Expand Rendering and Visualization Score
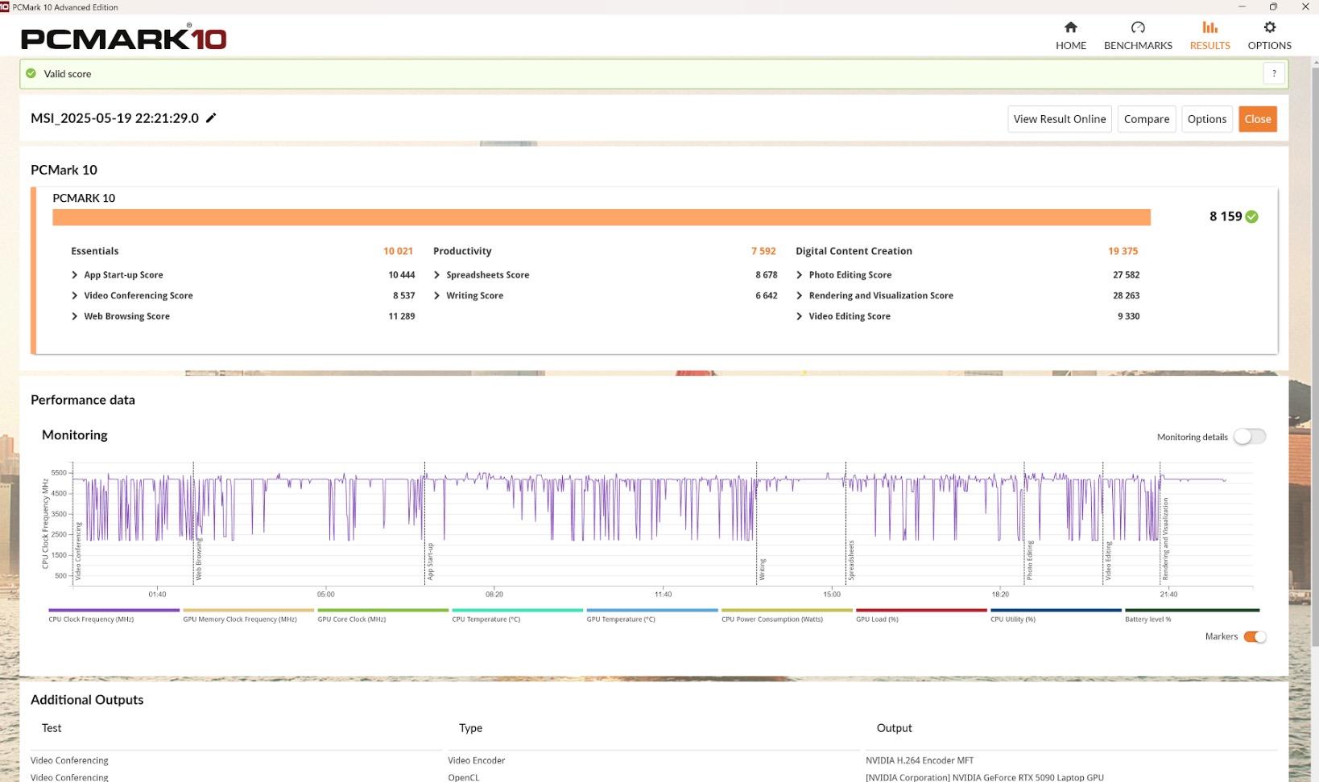 point(800,296)
